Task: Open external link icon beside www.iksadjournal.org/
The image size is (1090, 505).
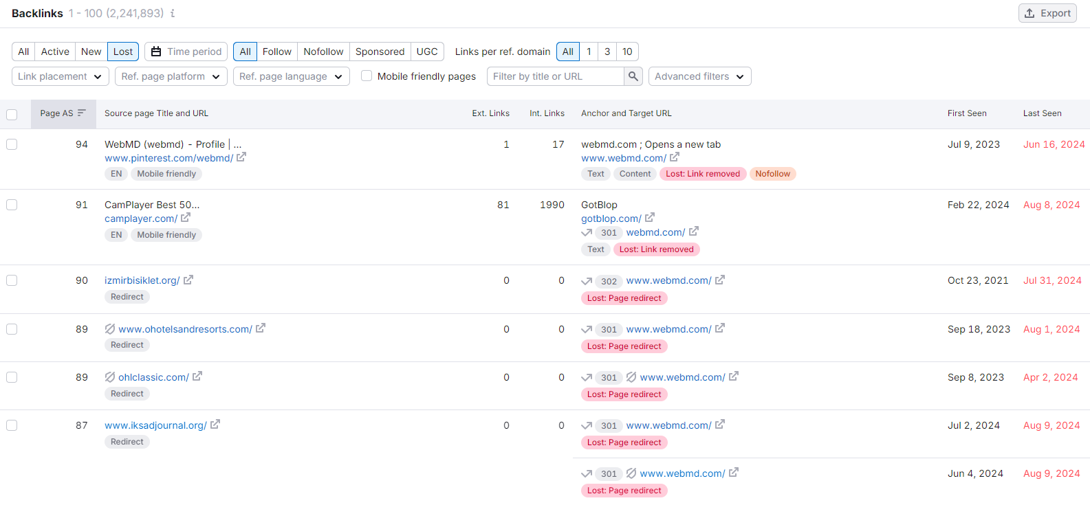Action: pyautogui.click(x=215, y=425)
